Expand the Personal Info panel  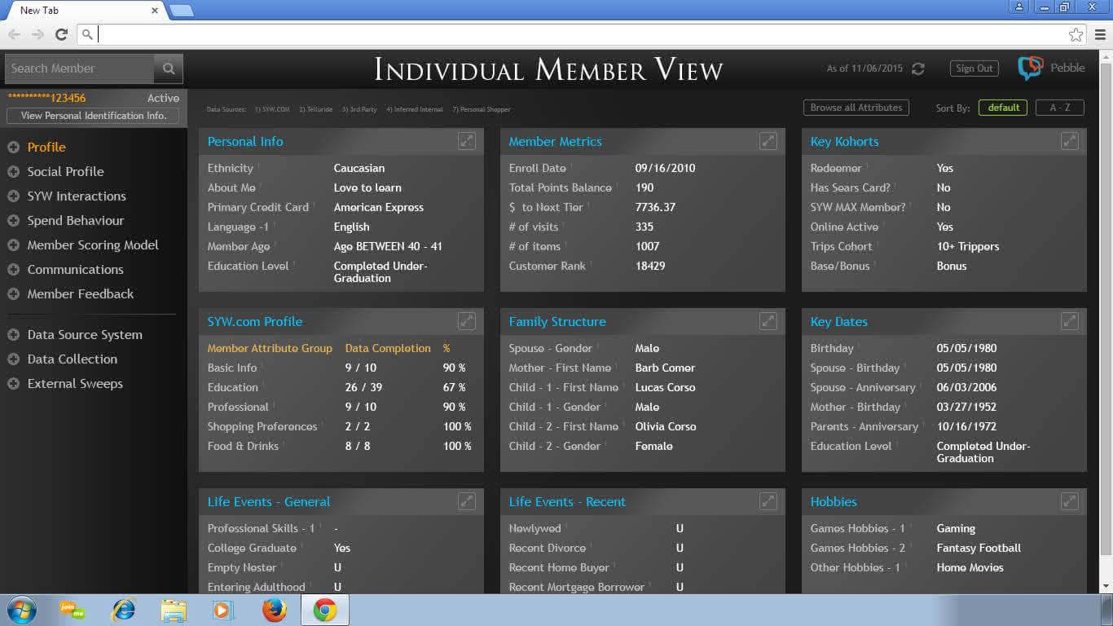pyautogui.click(x=466, y=141)
